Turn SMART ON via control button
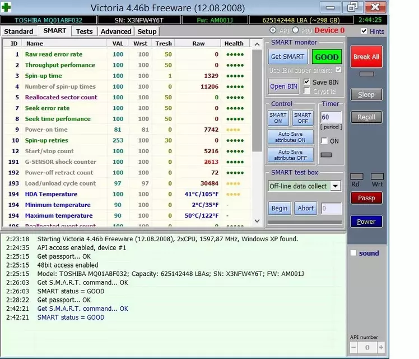The width and height of the screenshot is (419, 359). (x=278, y=118)
